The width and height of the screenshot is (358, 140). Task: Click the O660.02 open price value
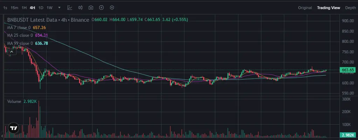click(x=99, y=20)
